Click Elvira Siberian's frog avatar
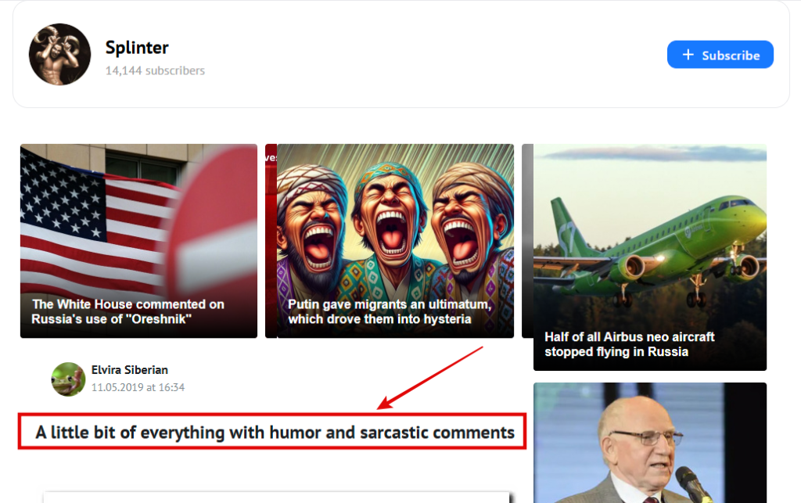This screenshot has width=801, height=503. pos(68,379)
